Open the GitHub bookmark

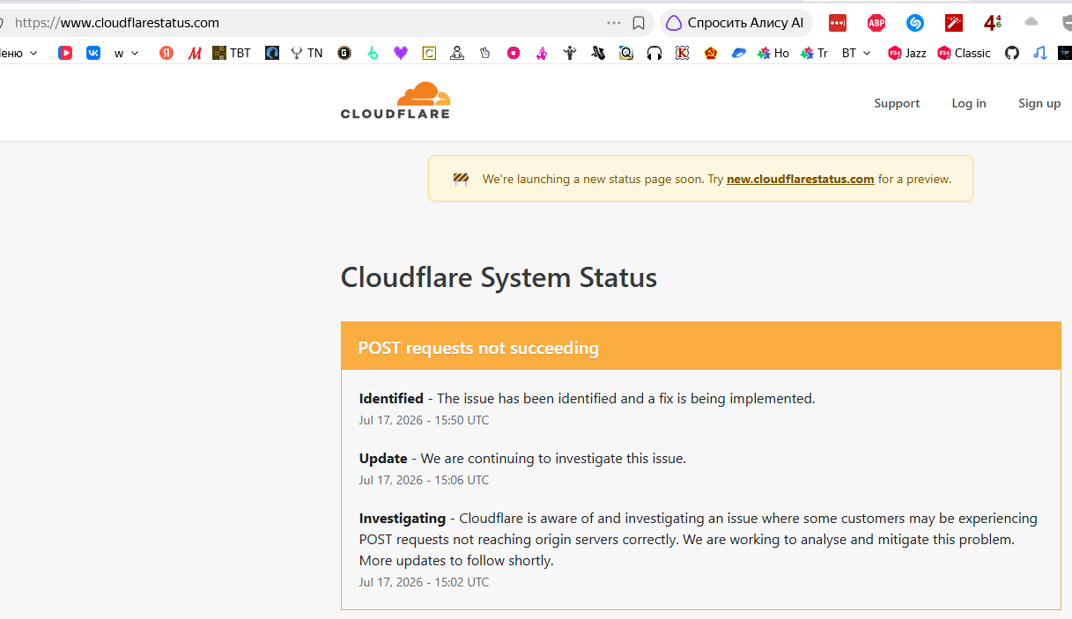point(1012,53)
